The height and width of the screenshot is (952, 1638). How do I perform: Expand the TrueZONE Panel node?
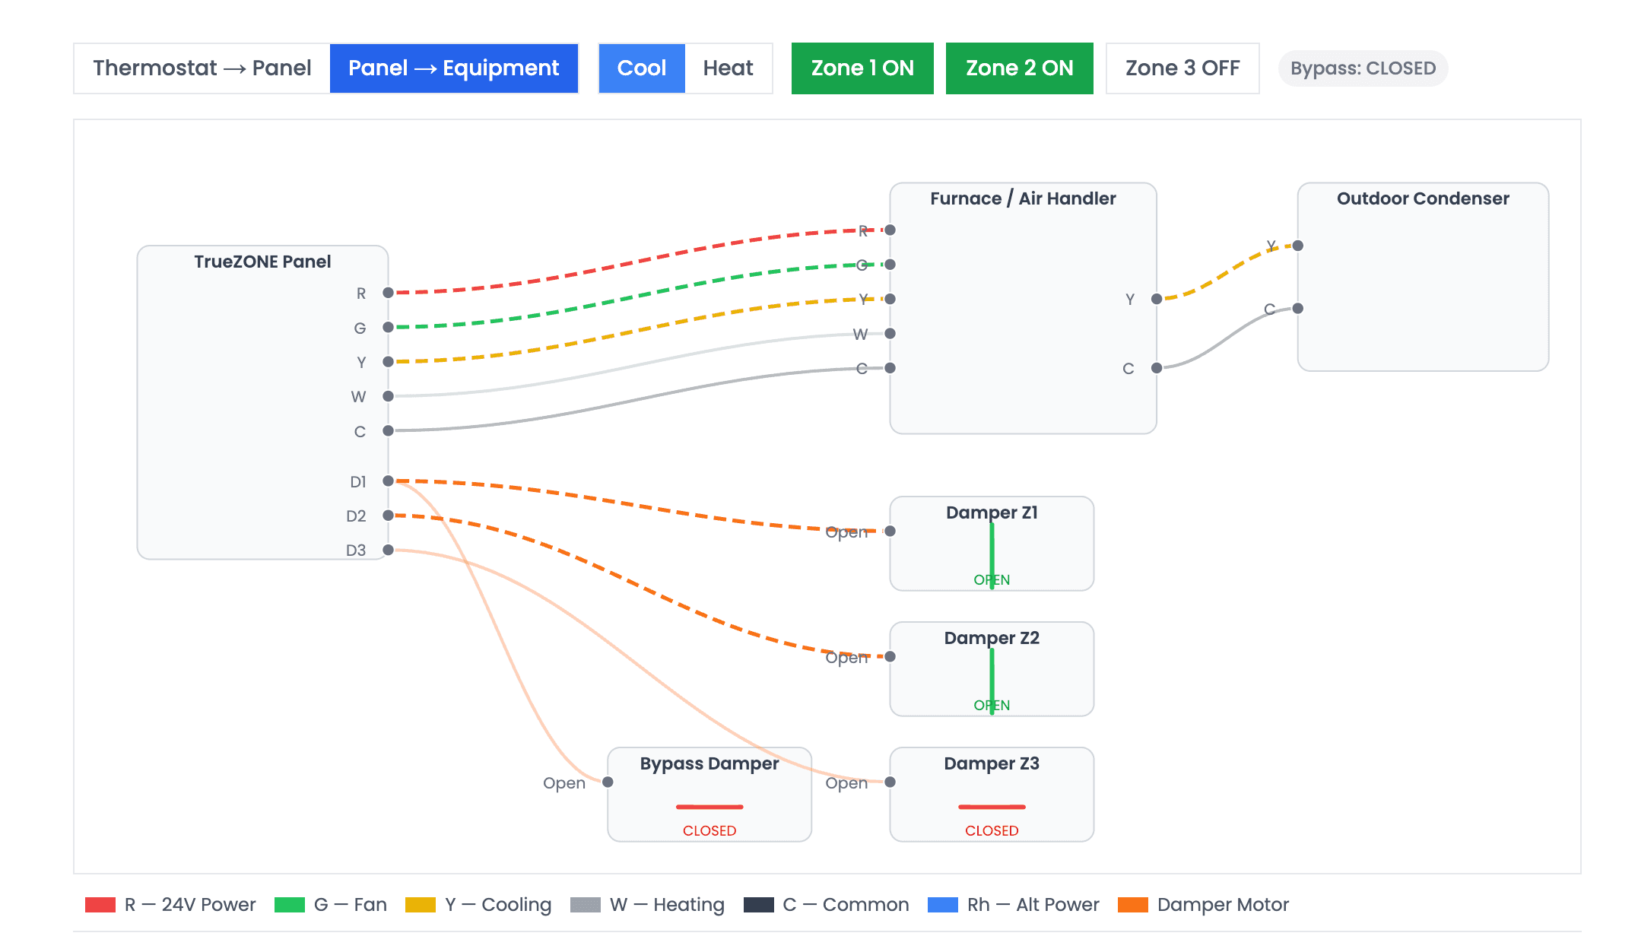coord(262,260)
